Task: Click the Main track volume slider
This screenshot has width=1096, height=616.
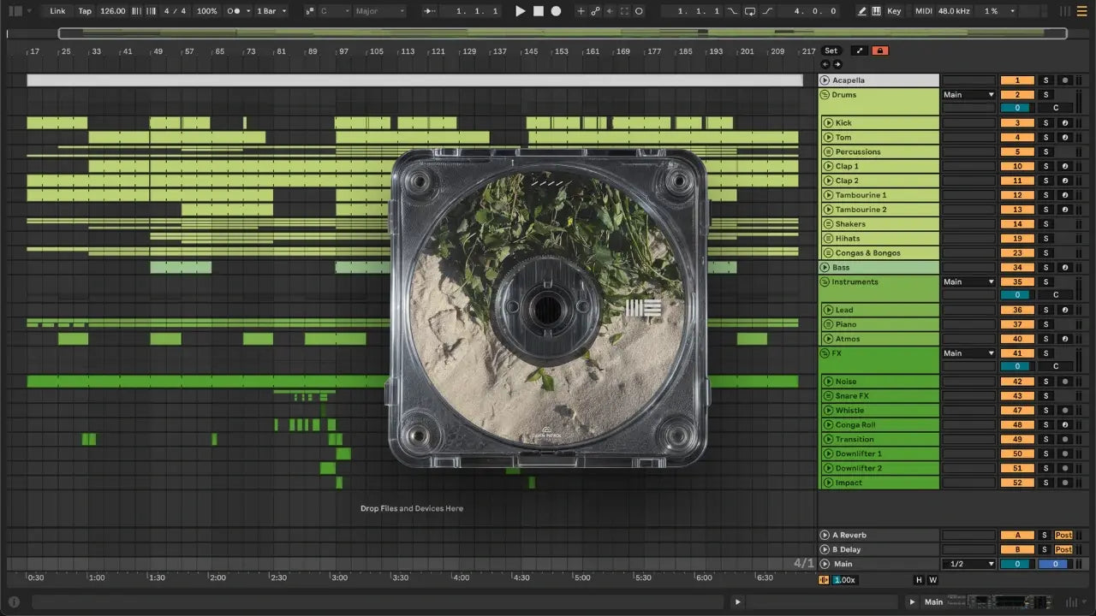Action: [1016, 564]
